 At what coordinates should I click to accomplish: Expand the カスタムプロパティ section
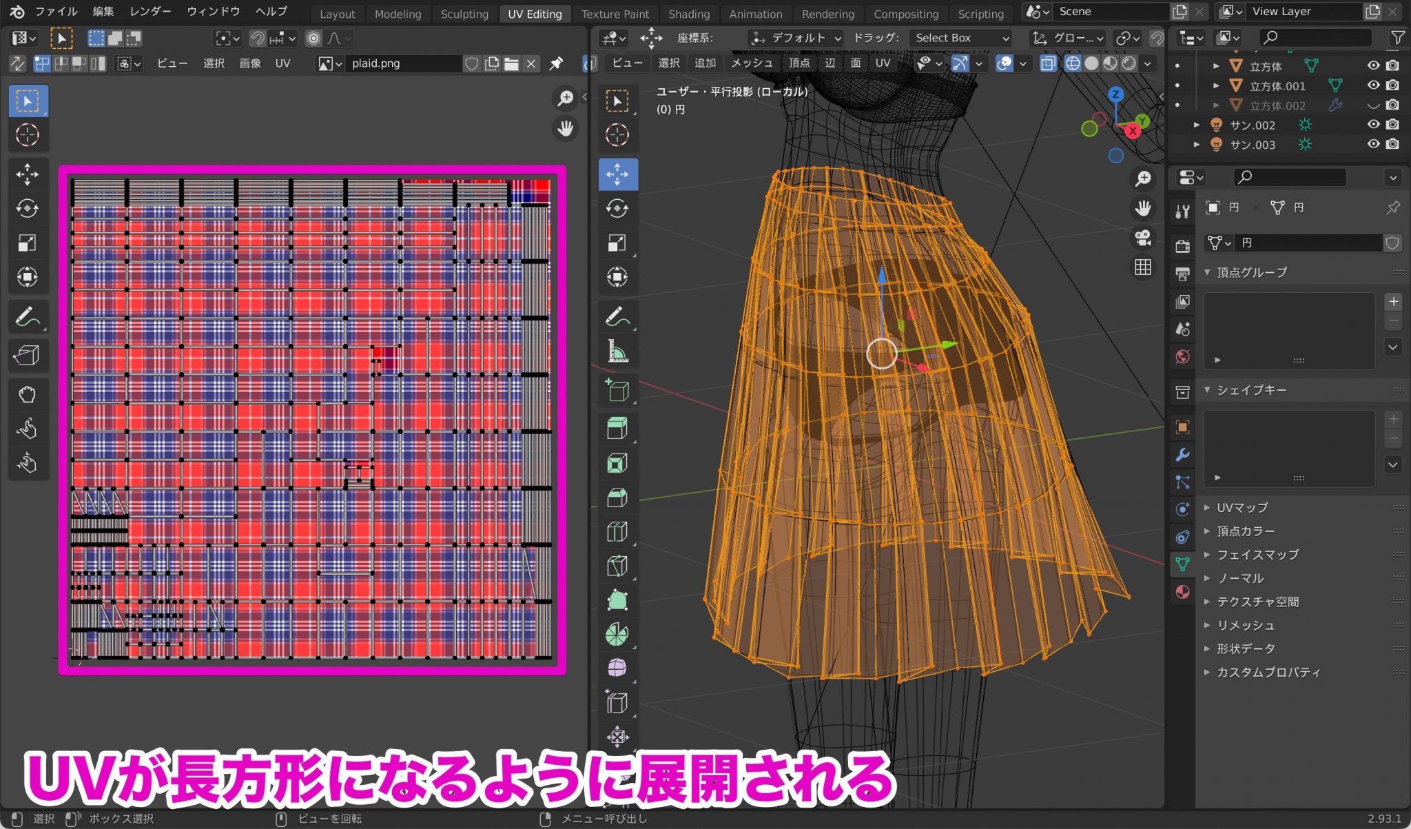(x=1268, y=672)
